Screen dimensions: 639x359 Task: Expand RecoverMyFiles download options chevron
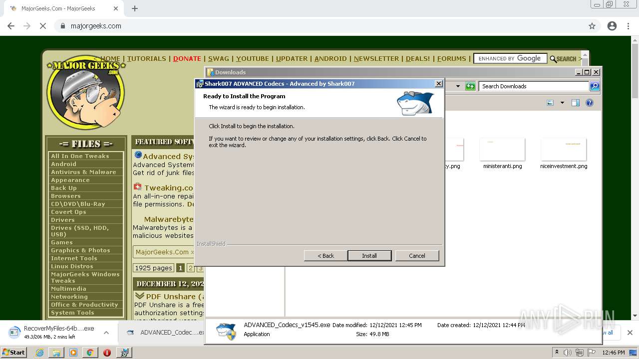(106, 333)
